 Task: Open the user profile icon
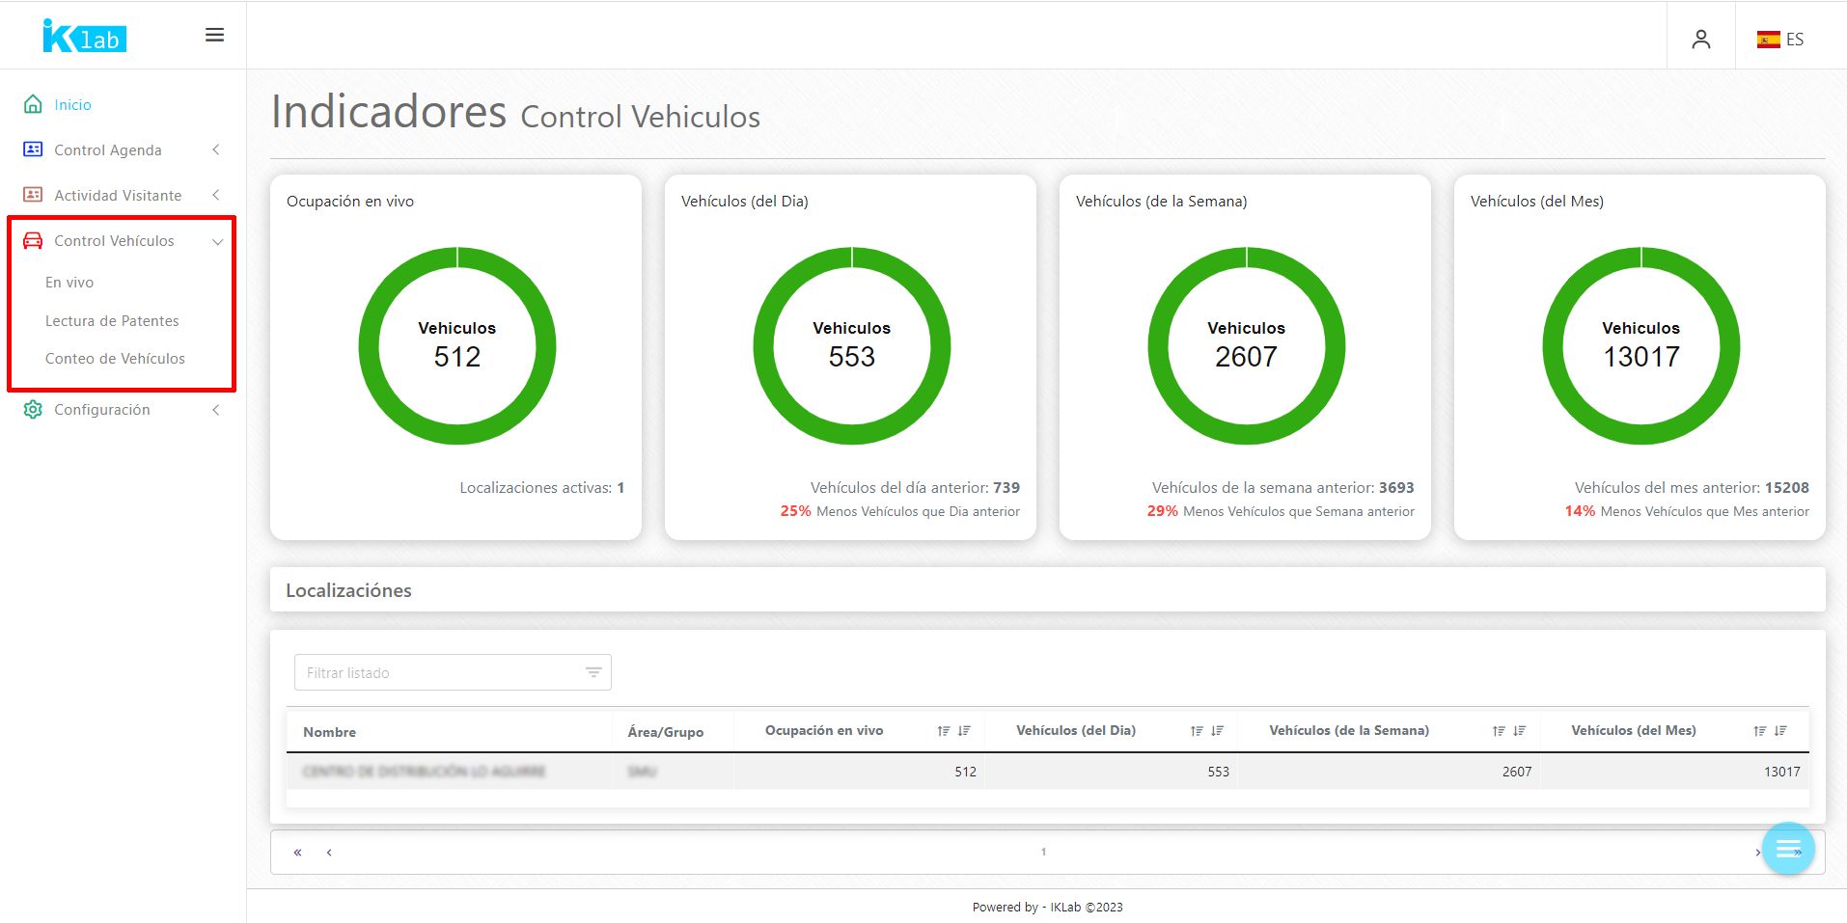pos(1700,40)
